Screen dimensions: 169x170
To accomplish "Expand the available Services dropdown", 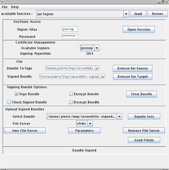I will (126, 14).
